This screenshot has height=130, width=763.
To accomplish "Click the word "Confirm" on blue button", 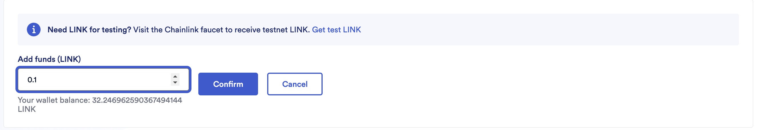I will point(228,84).
